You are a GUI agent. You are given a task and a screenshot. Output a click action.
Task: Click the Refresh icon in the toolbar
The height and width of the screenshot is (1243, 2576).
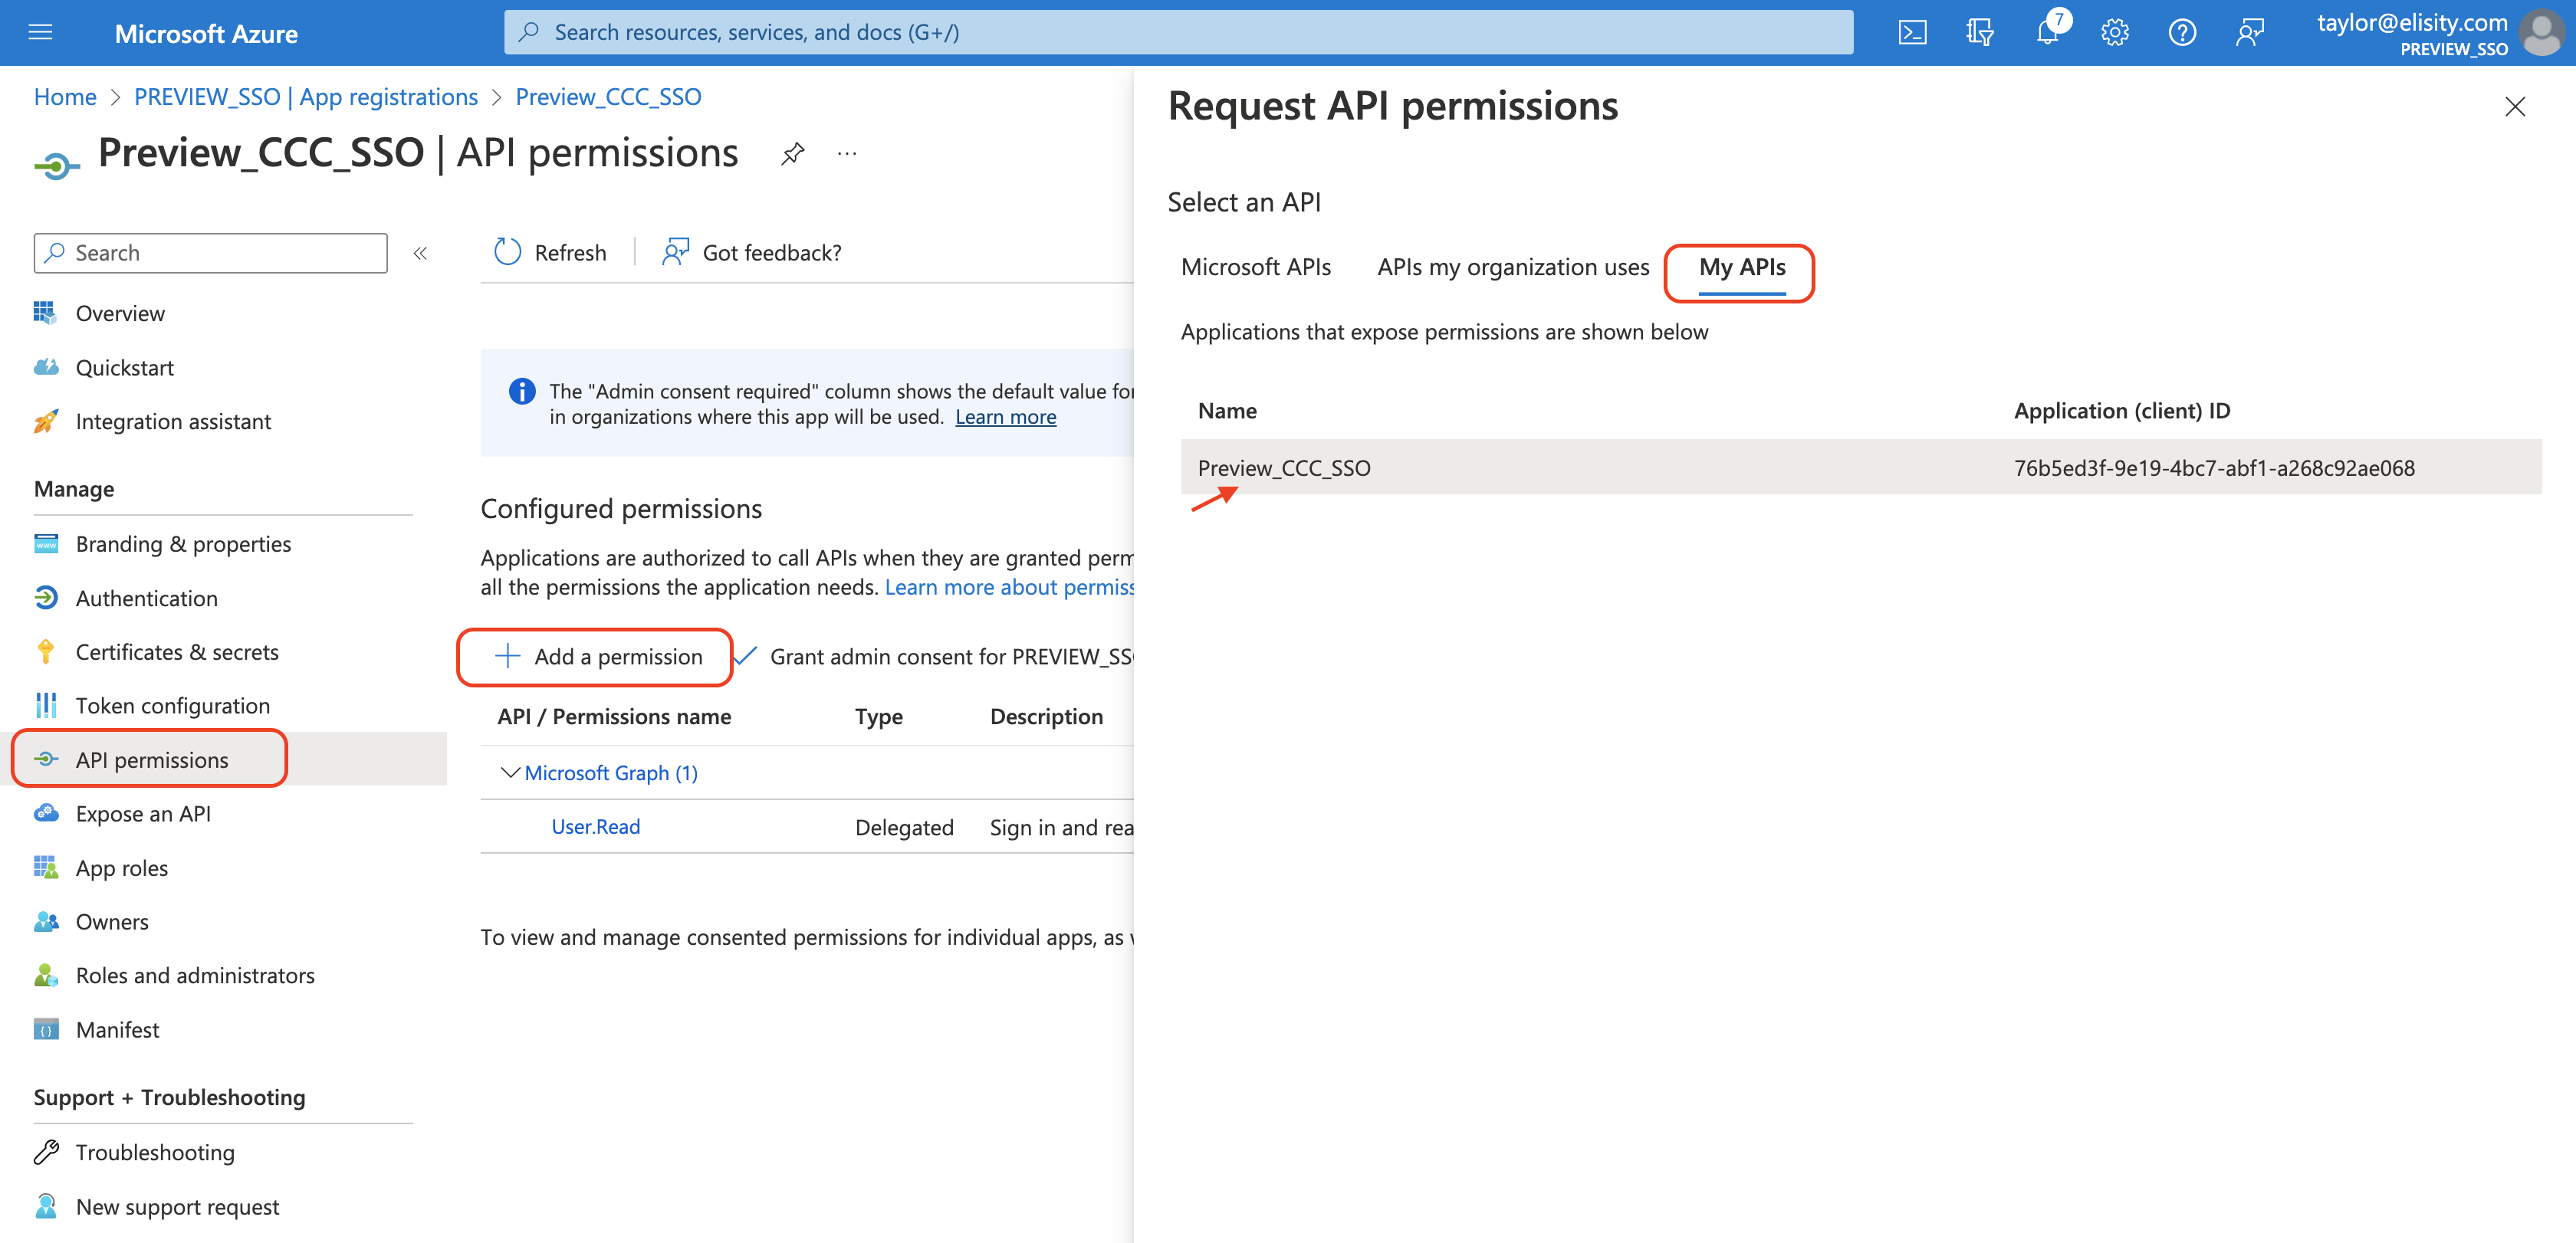click(507, 252)
